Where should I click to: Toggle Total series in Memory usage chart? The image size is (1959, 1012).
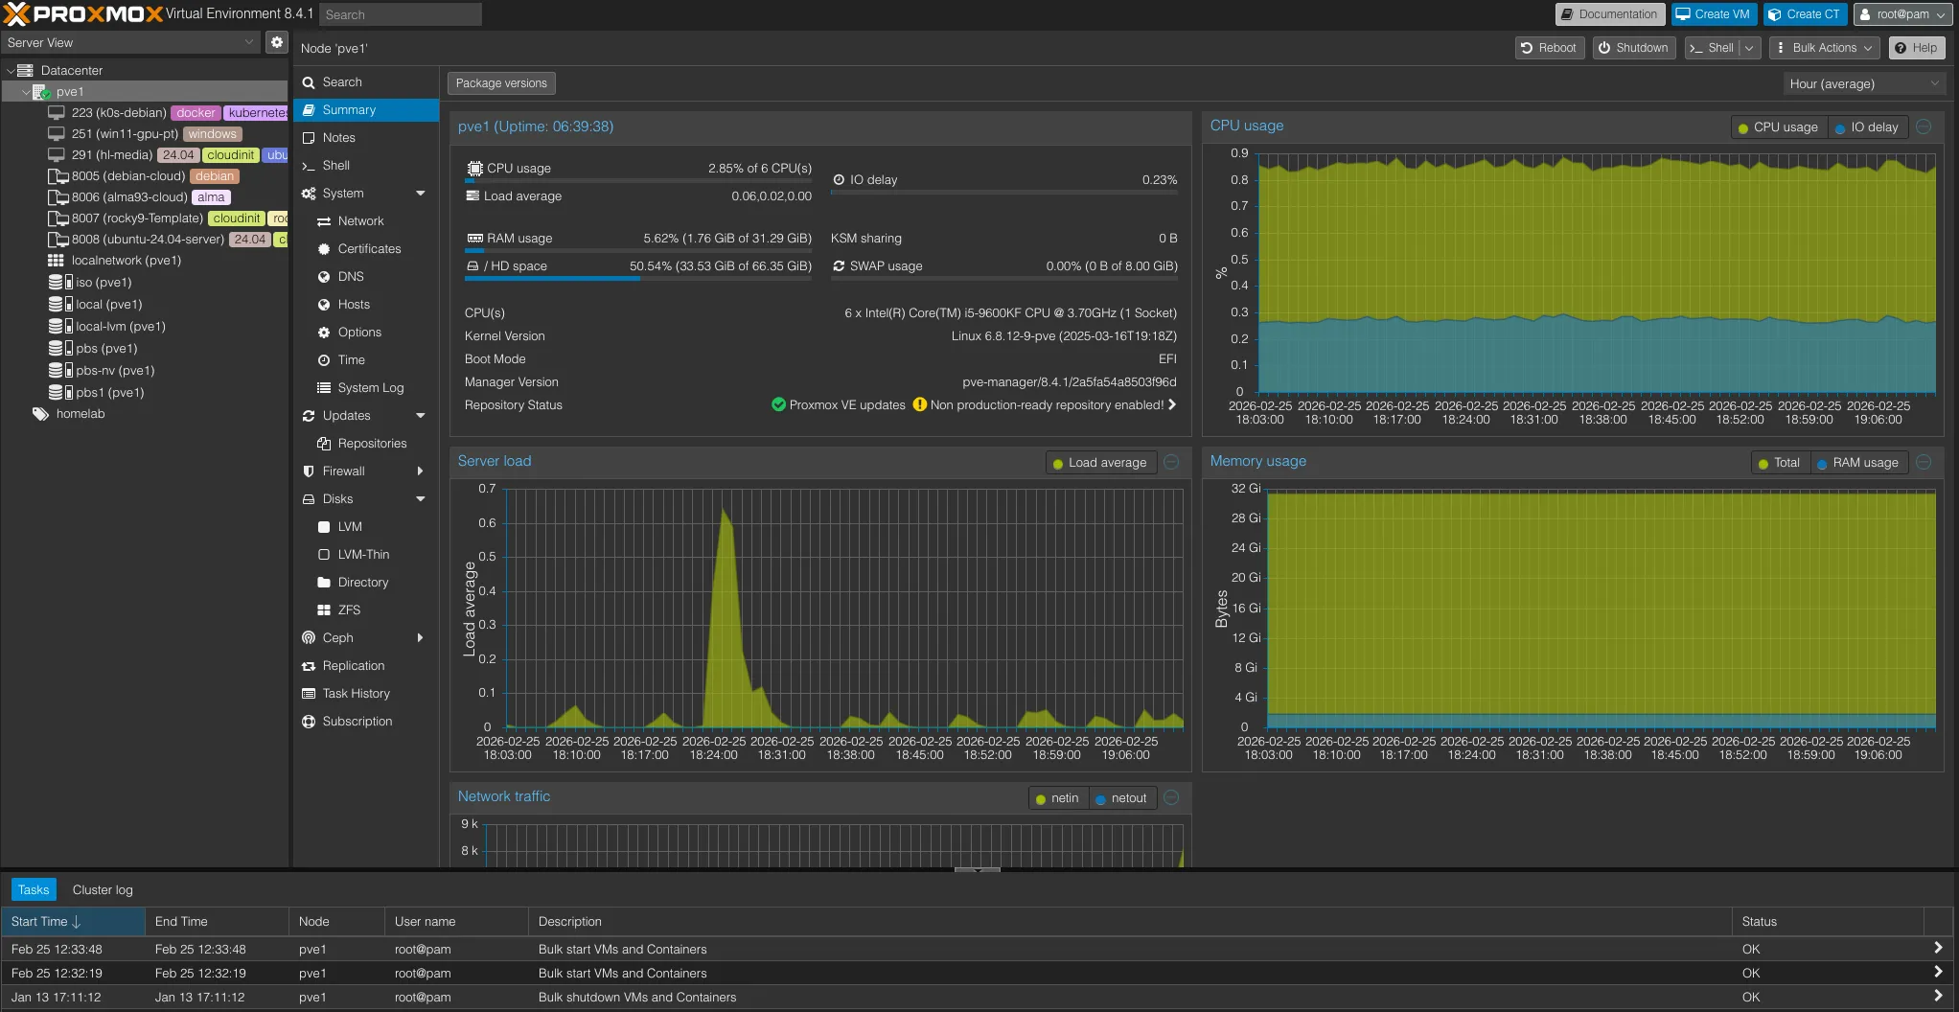point(1778,463)
